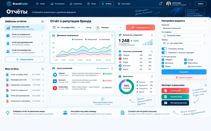This screenshot has width=211, height=131.
Task: Open menu for Аналитика по кампаниям report
Action: point(43,101)
